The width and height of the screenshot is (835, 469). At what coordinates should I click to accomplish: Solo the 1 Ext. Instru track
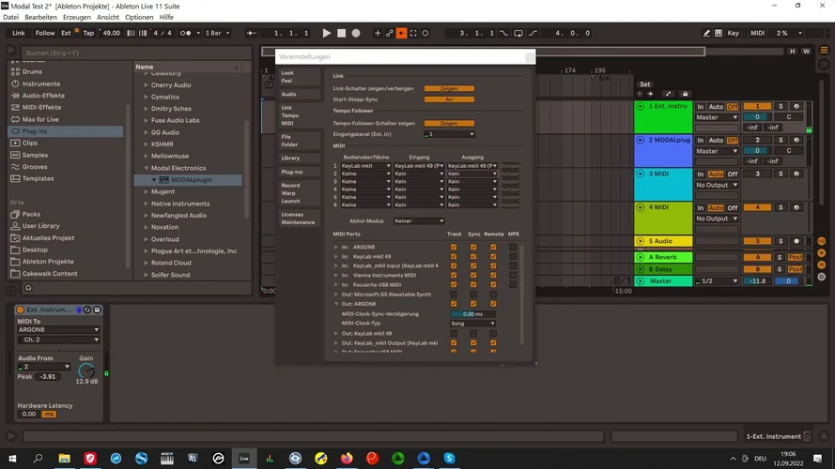(x=780, y=106)
